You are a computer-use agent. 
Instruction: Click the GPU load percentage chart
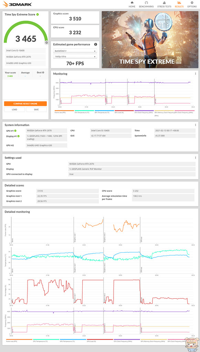pos(102,291)
